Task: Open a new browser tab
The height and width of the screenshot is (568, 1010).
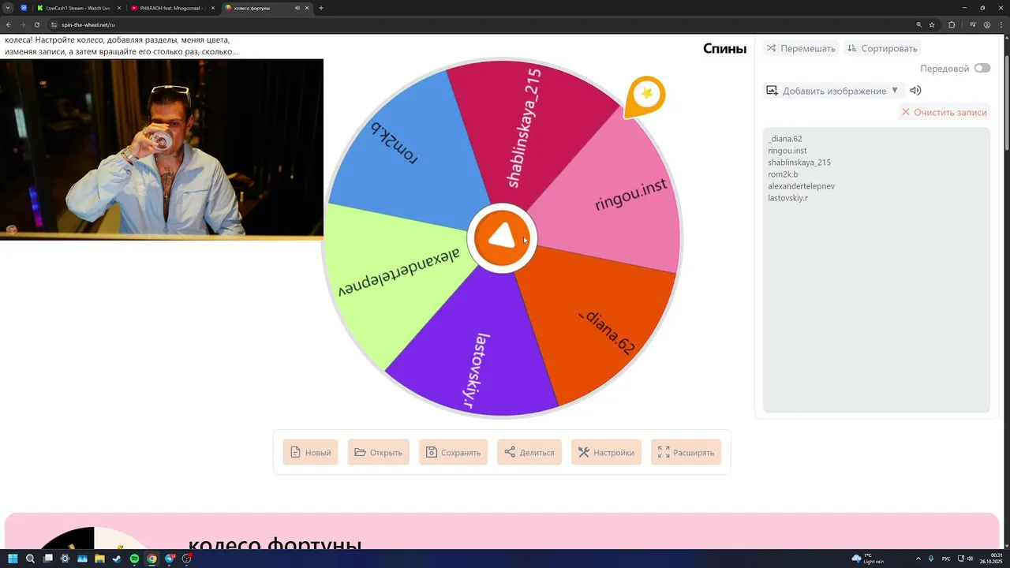Action: pyautogui.click(x=320, y=8)
